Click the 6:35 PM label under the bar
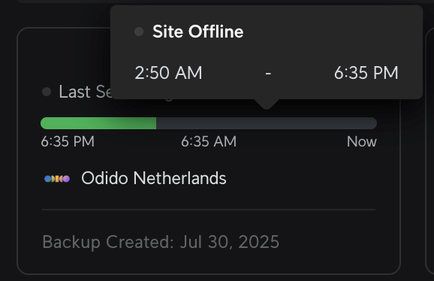The image size is (434, 281). (x=68, y=141)
